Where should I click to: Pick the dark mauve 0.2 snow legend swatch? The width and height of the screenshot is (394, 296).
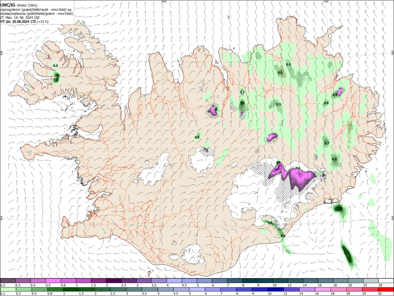(x=8, y=281)
